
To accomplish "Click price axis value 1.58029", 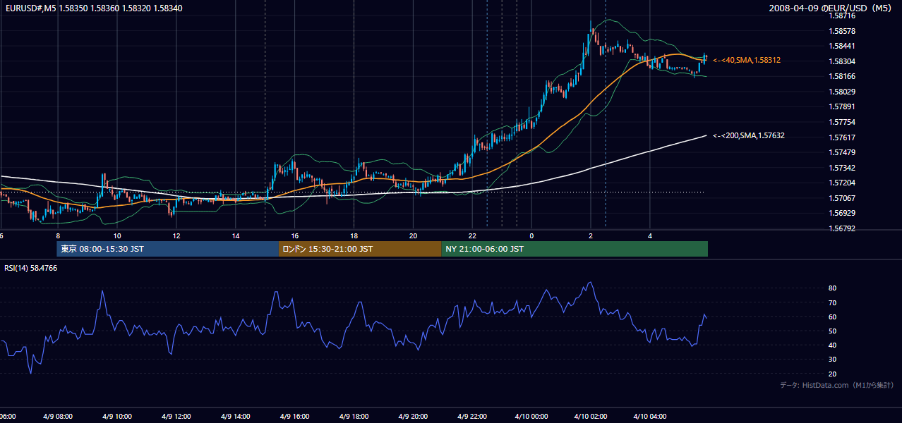I will click(x=843, y=92).
